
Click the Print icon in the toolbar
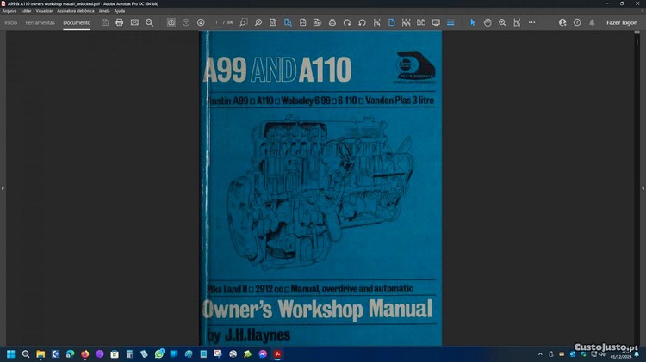pos(120,22)
